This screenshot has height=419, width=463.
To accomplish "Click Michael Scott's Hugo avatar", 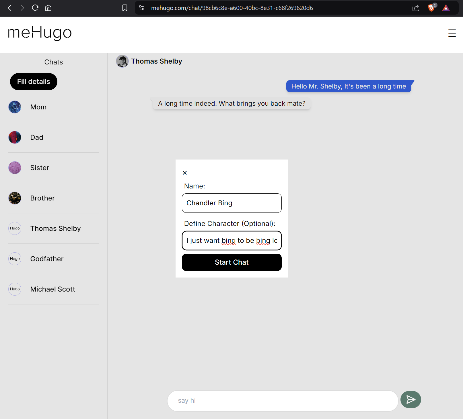I will click(x=15, y=289).
